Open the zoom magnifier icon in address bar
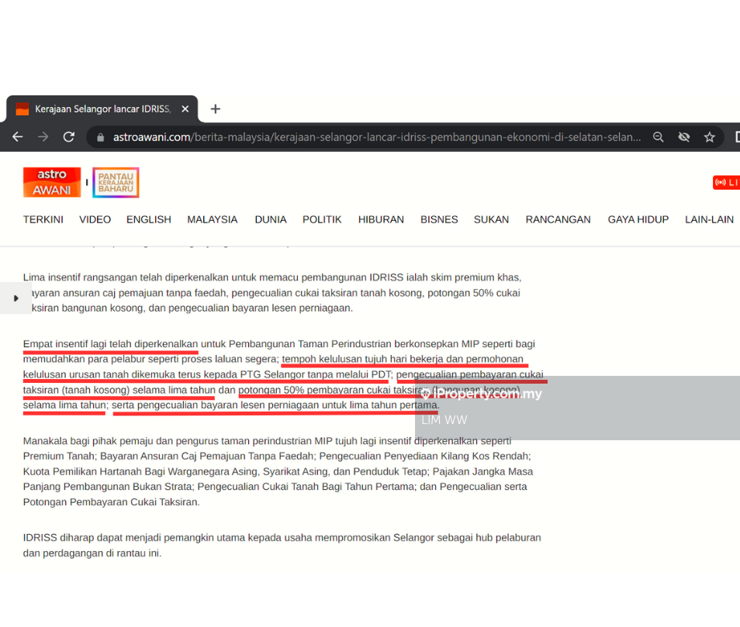Screen dimensions: 740x627 point(658,137)
